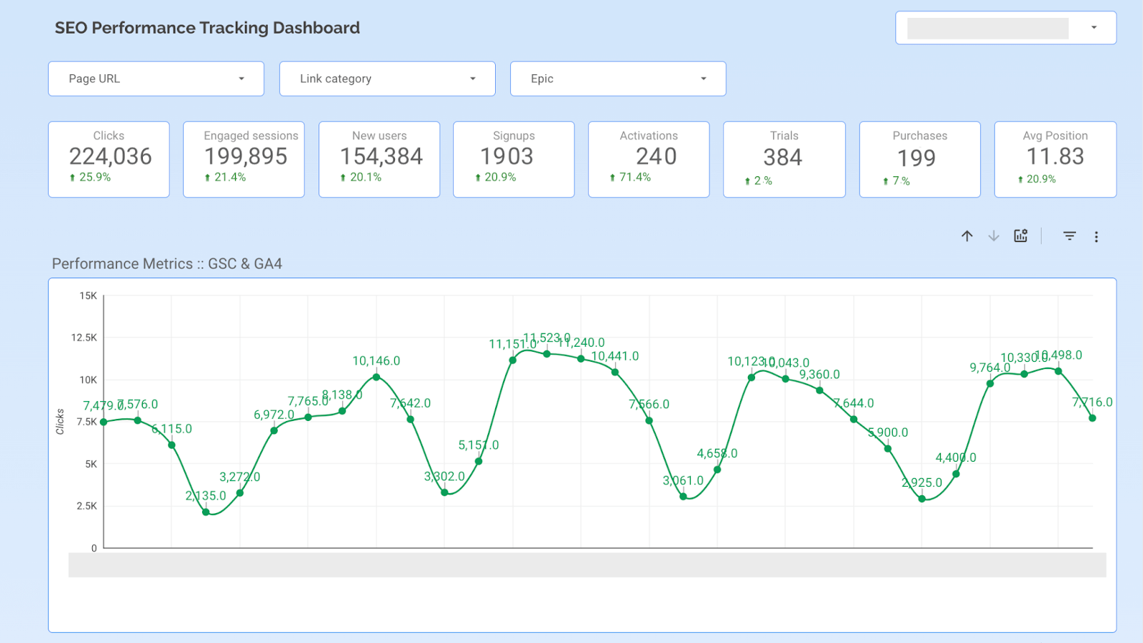Click the 11,523.0 peak data point
The width and height of the screenshot is (1143, 643).
coord(547,354)
